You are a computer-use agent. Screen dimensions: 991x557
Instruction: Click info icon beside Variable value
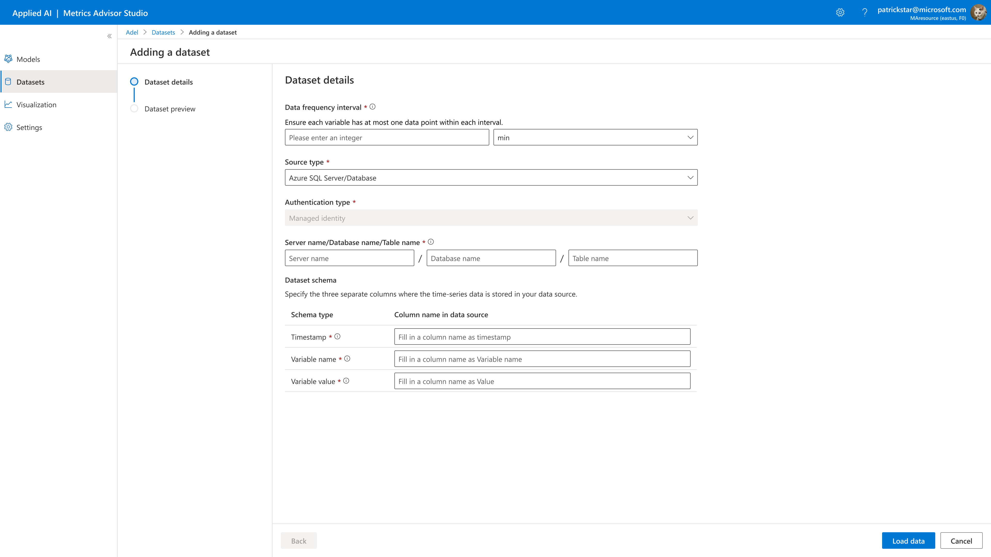point(346,381)
